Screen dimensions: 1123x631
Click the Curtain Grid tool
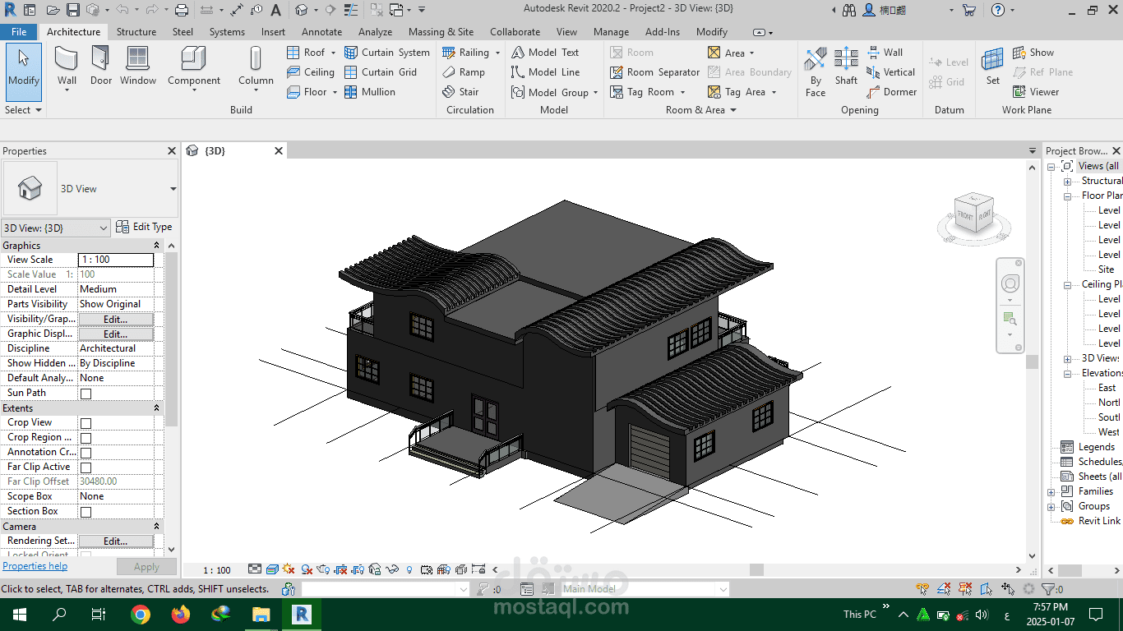(381, 72)
